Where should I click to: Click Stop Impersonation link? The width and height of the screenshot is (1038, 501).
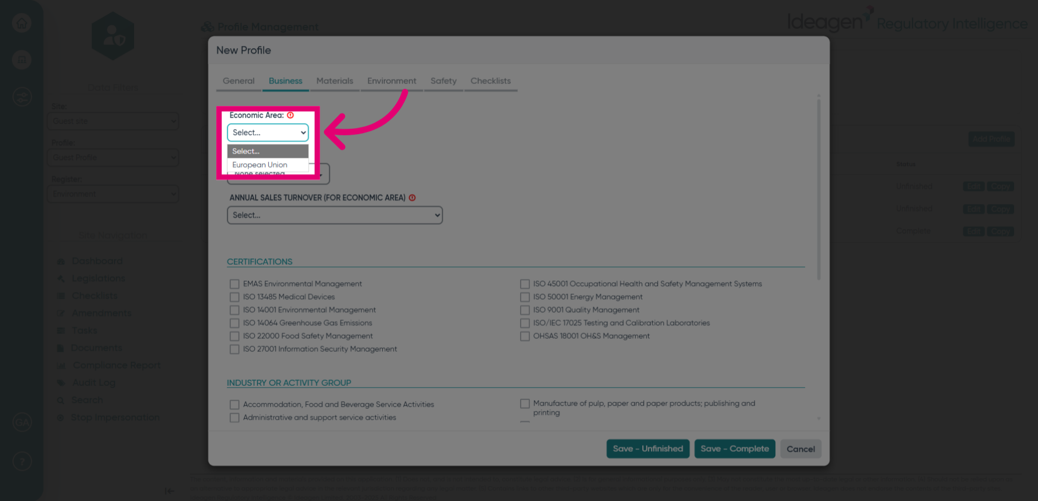point(115,417)
